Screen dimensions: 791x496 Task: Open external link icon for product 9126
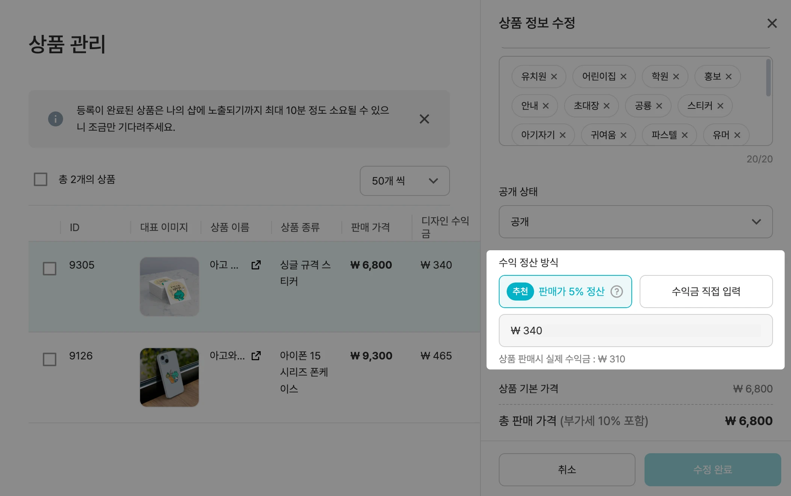tap(256, 356)
